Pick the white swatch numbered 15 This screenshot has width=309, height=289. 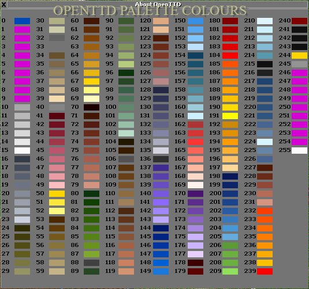(x=23, y=151)
